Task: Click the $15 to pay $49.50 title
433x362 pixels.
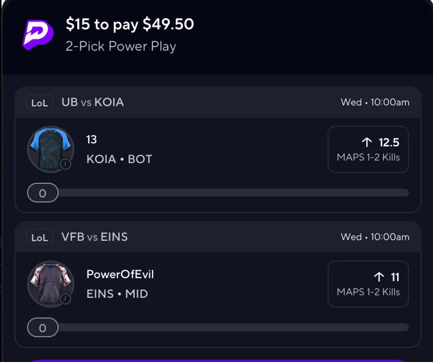Action: [x=130, y=24]
